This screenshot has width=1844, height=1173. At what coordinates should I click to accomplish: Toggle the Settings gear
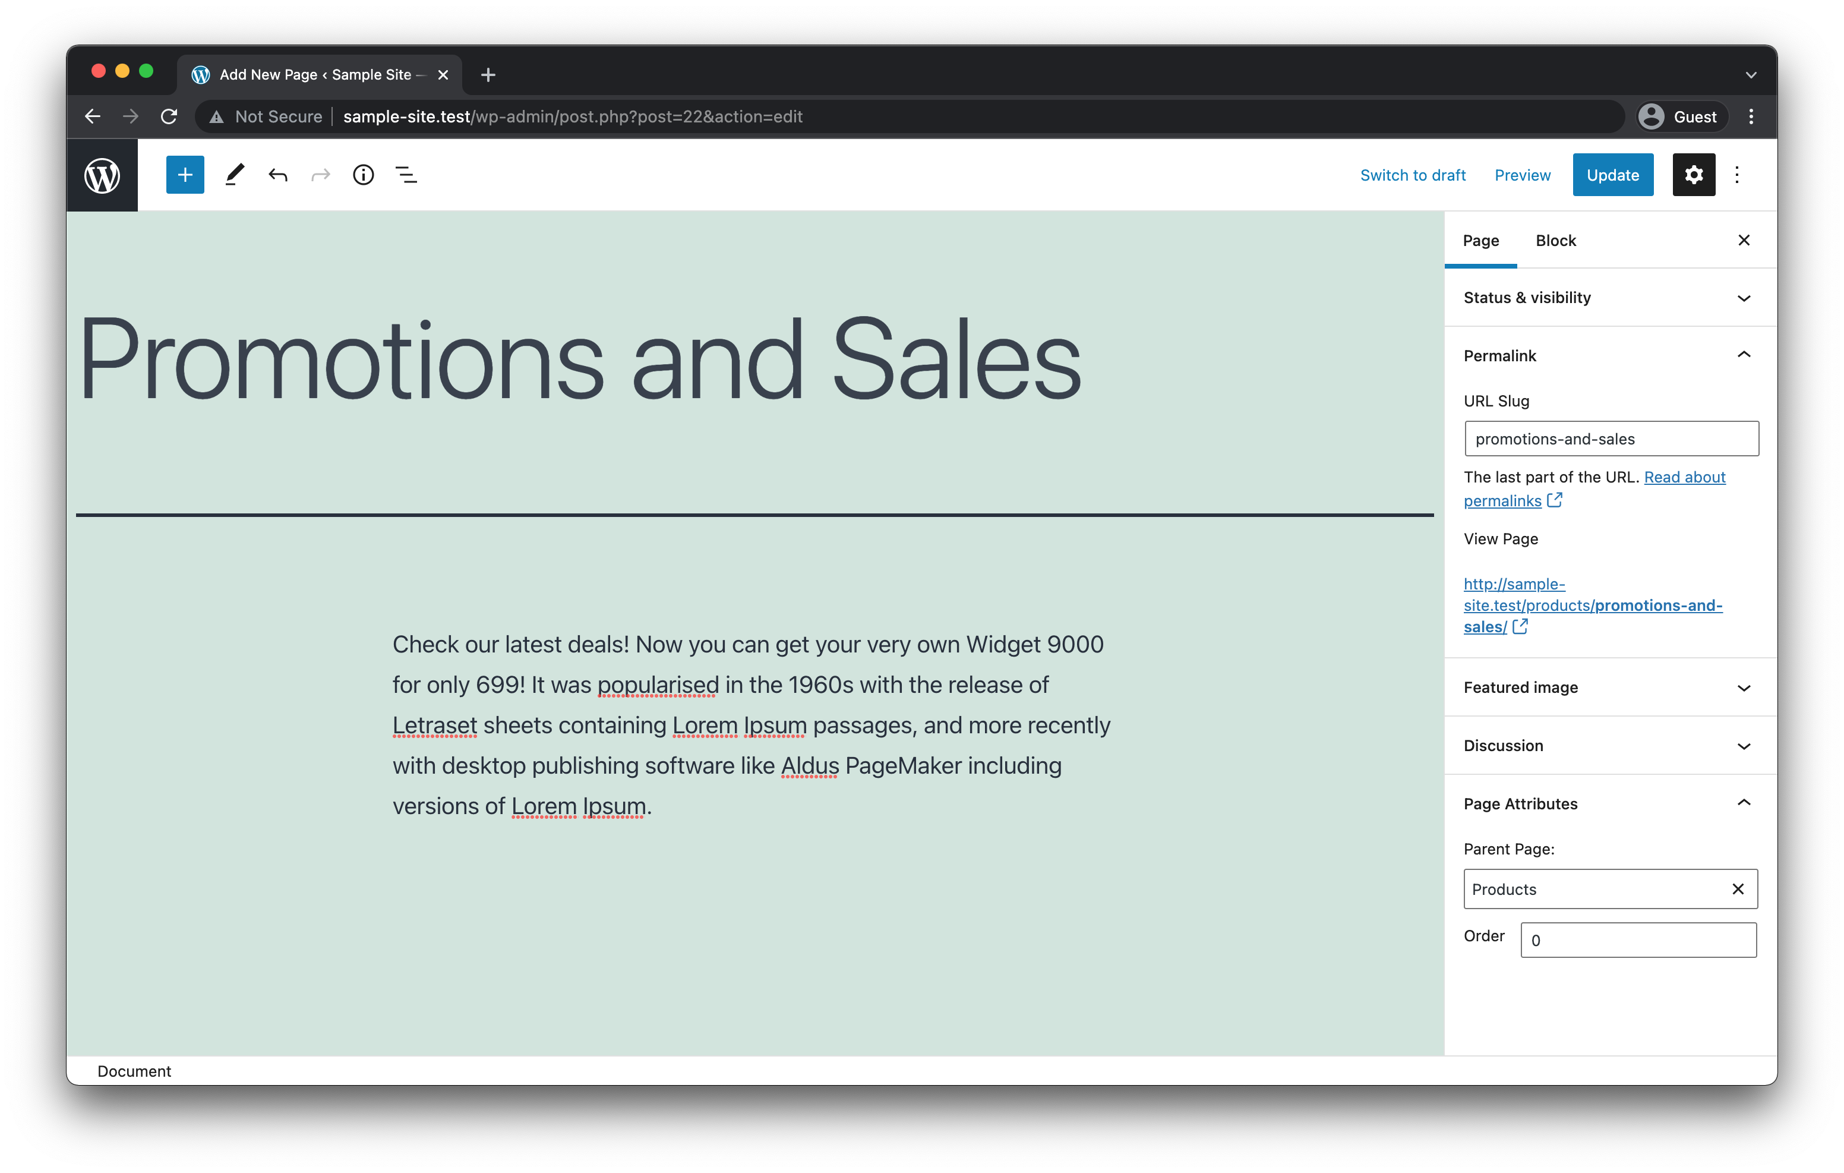(x=1694, y=175)
